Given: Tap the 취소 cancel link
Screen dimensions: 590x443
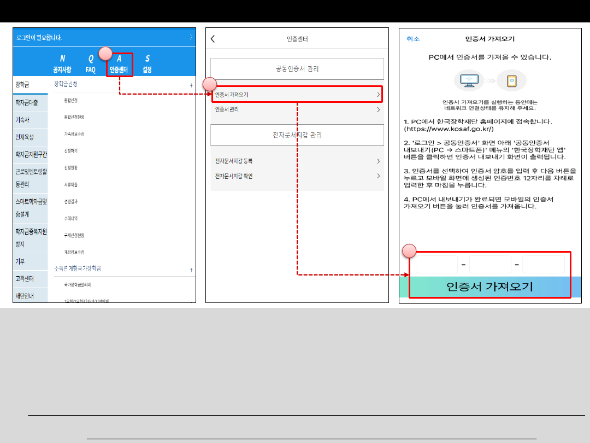Looking at the screenshot, I should click(x=413, y=39).
